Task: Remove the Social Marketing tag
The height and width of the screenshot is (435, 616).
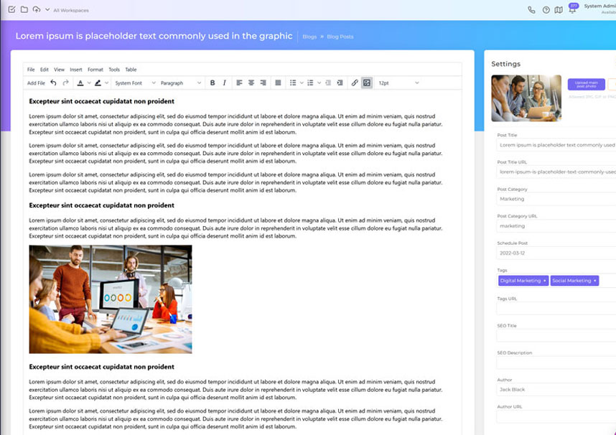Action: click(594, 280)
